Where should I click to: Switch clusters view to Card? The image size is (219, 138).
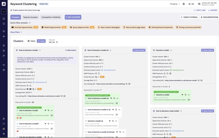click(x=41, y=41)
